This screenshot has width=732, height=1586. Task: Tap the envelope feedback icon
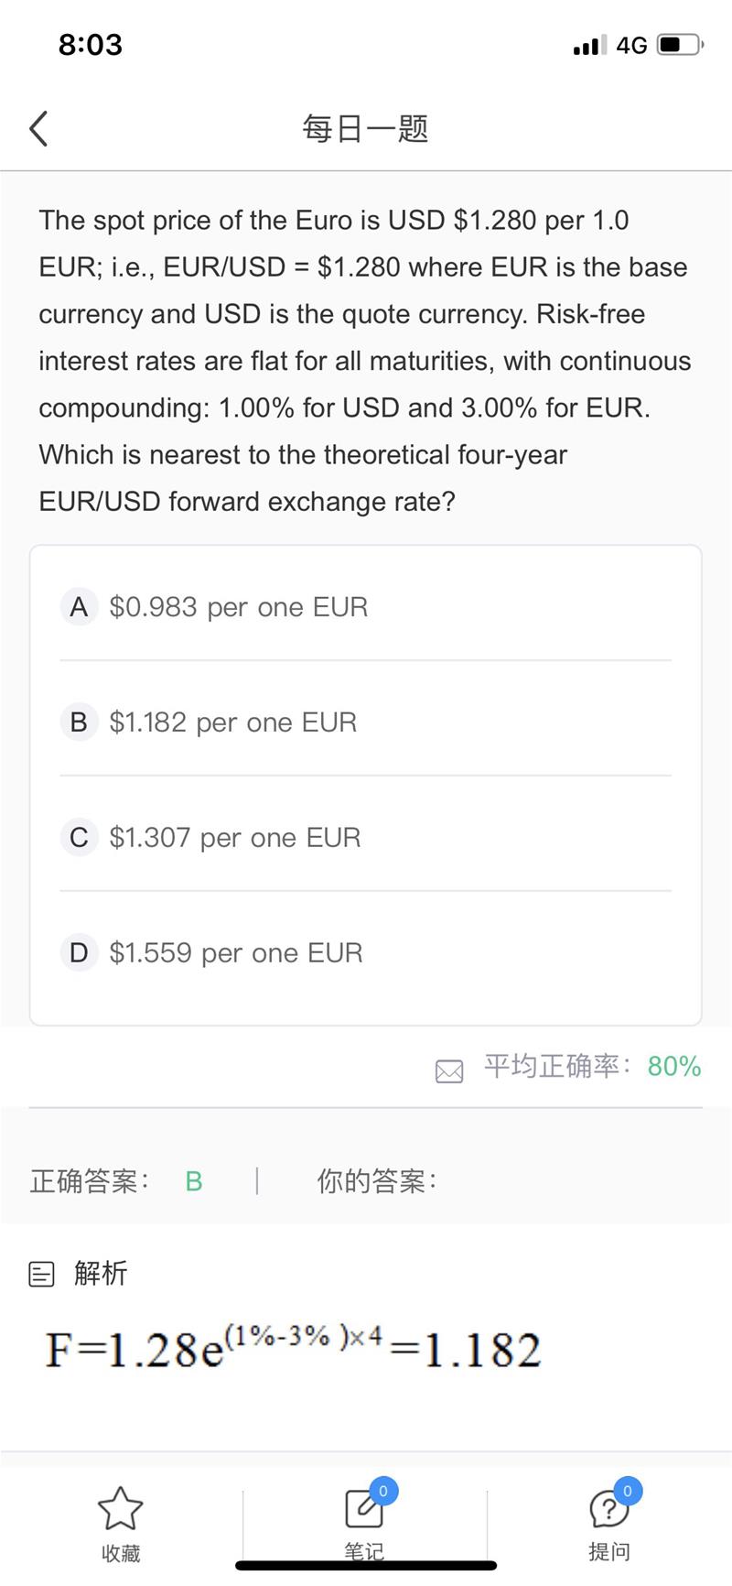pos(449,1070)
